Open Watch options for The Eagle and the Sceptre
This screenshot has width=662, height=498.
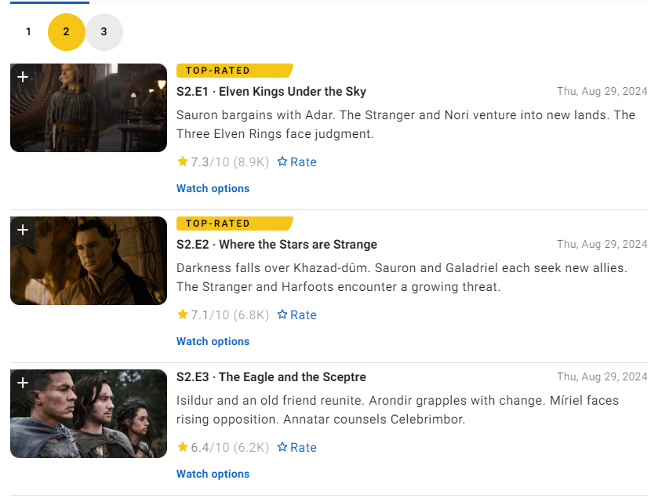(213, 474)
